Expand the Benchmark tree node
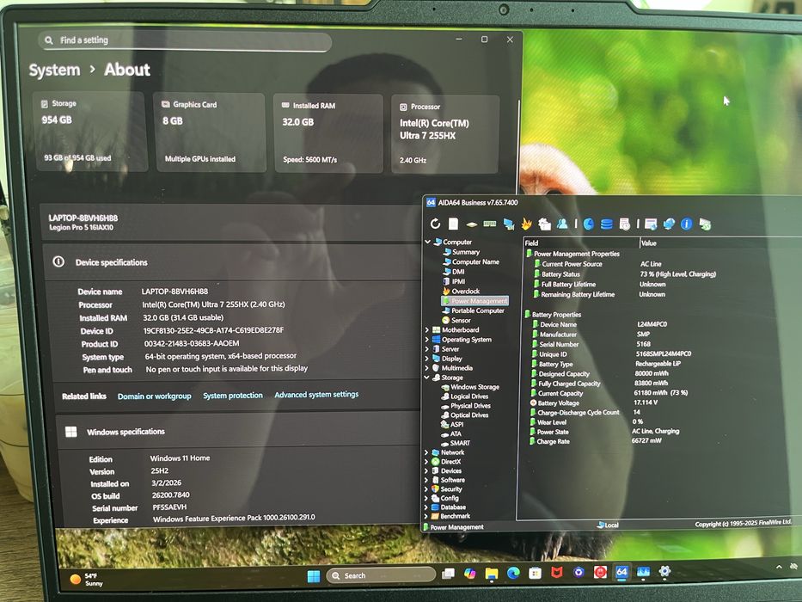802x602 pixels. [x=426, y=516]
